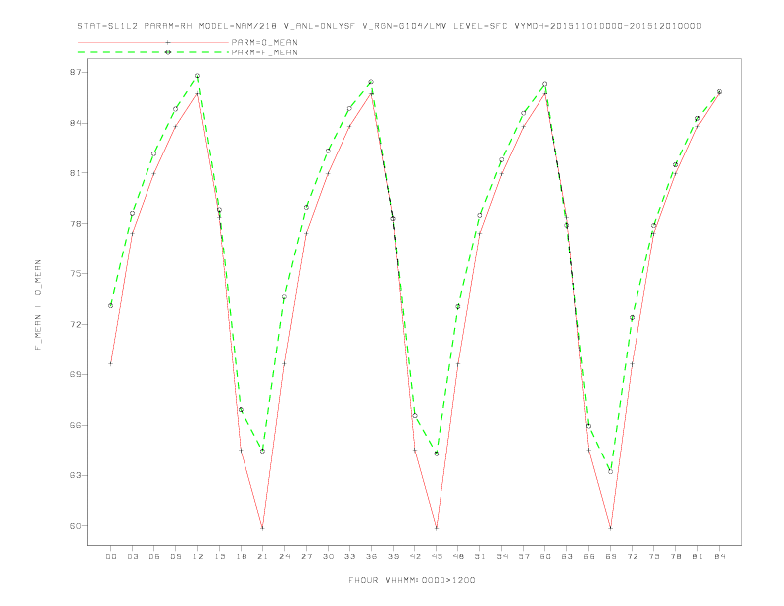Click F_MEAN circle marker at forecast hour 00
The width and height of the screenshot is (784, 606).
tap(111, 306)
